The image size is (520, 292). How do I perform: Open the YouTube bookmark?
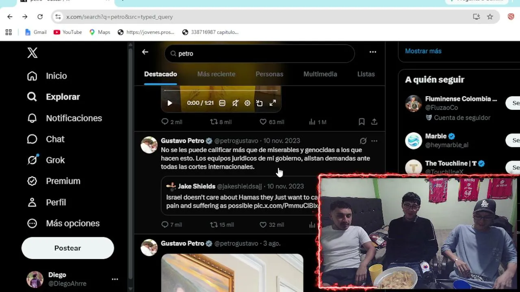68,32
